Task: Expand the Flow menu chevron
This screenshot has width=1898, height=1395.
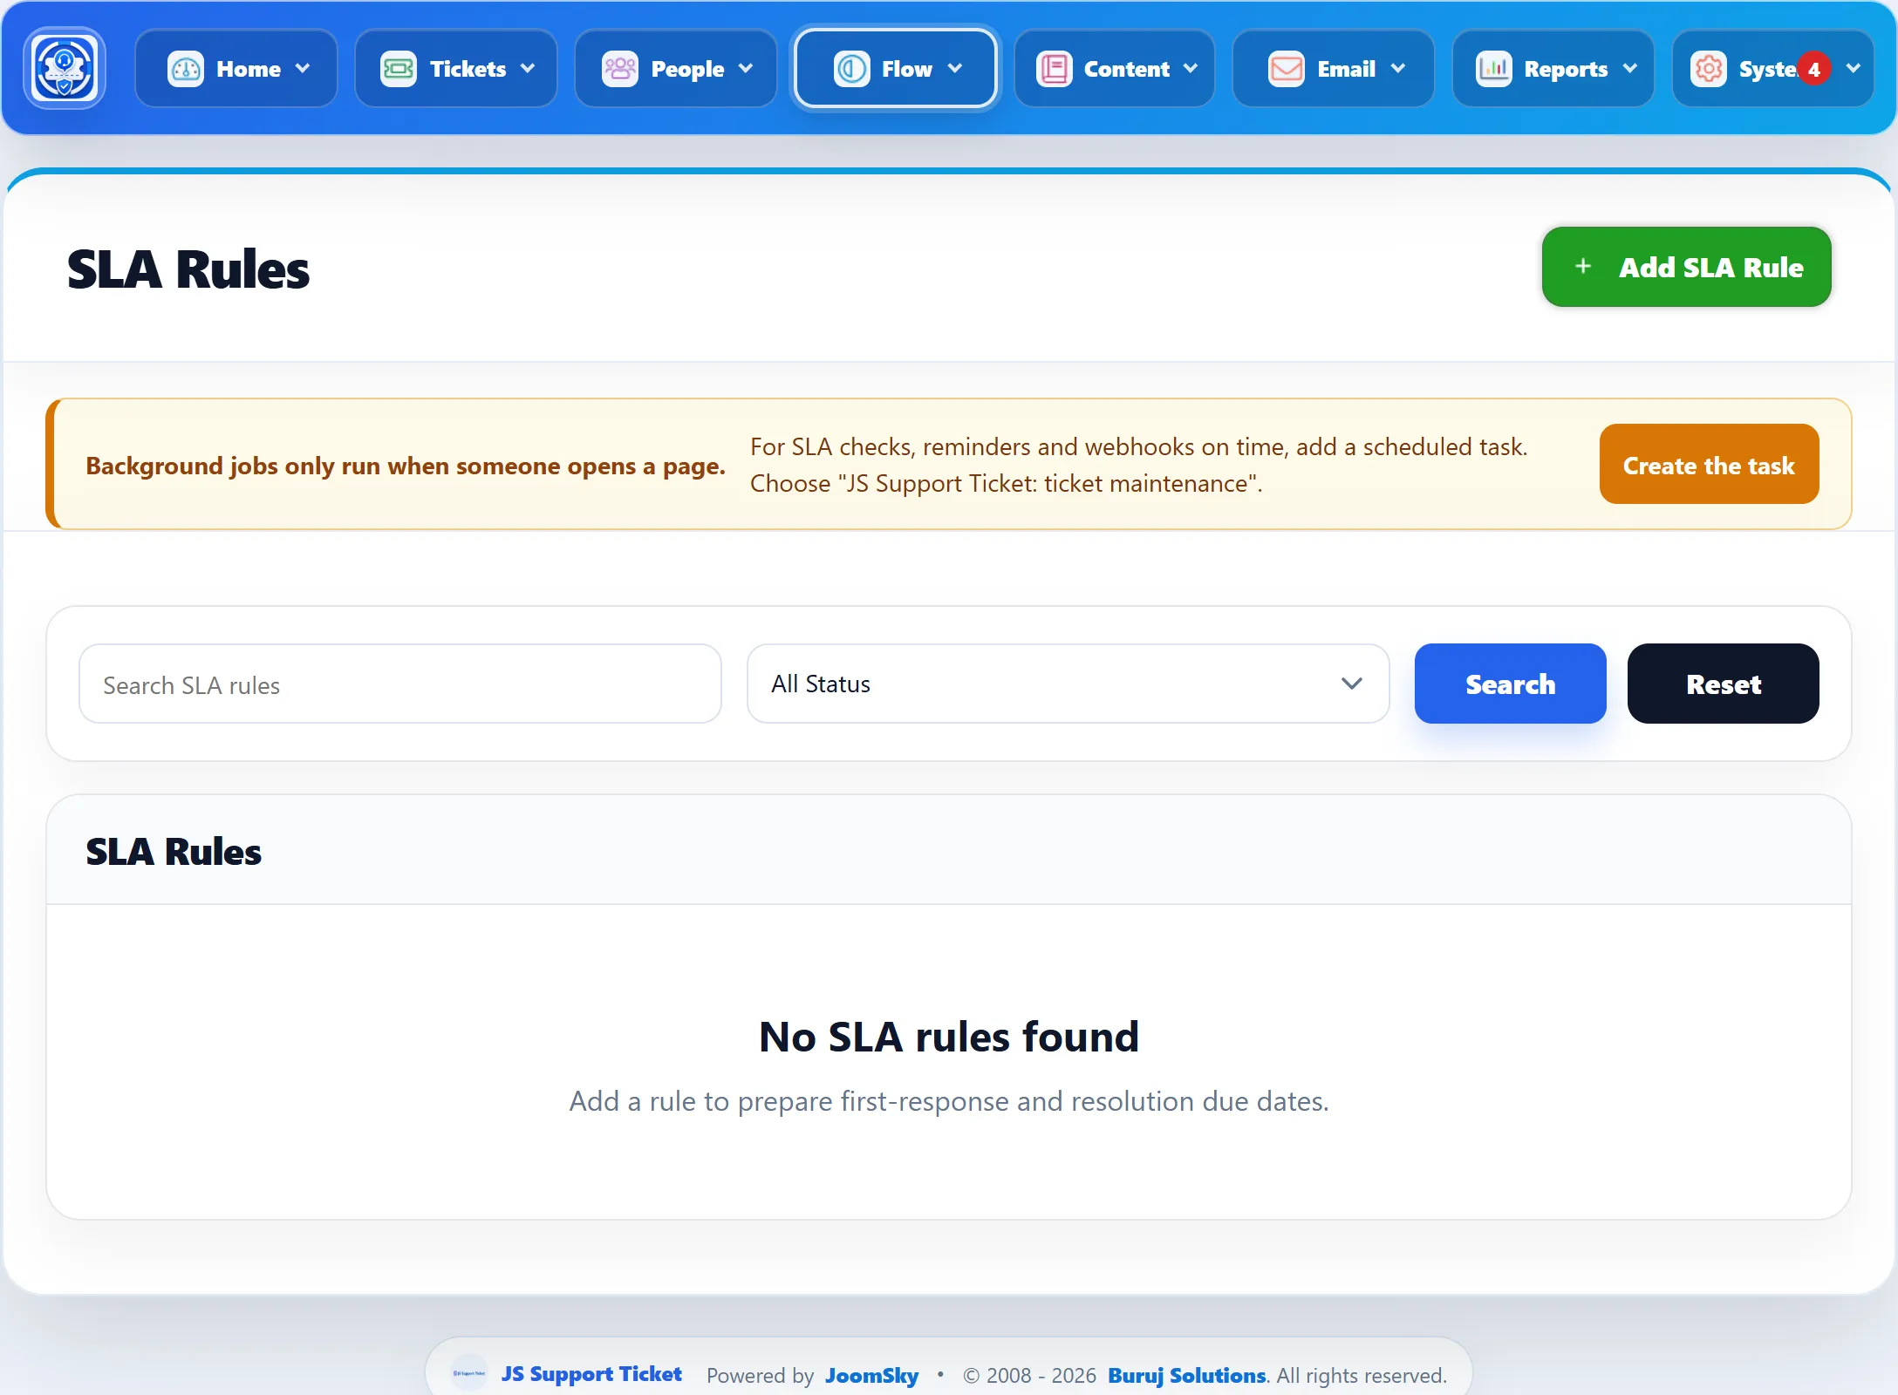Action: click(x=955, y=69)
